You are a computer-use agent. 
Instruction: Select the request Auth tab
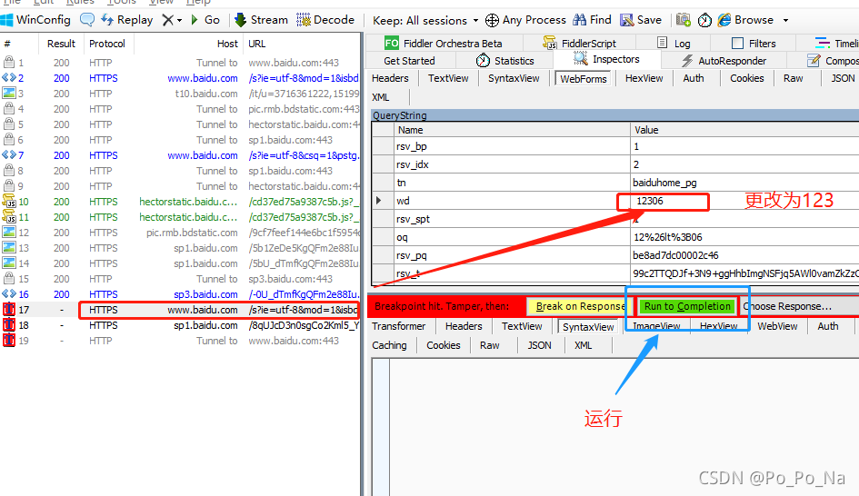[693, 78]
